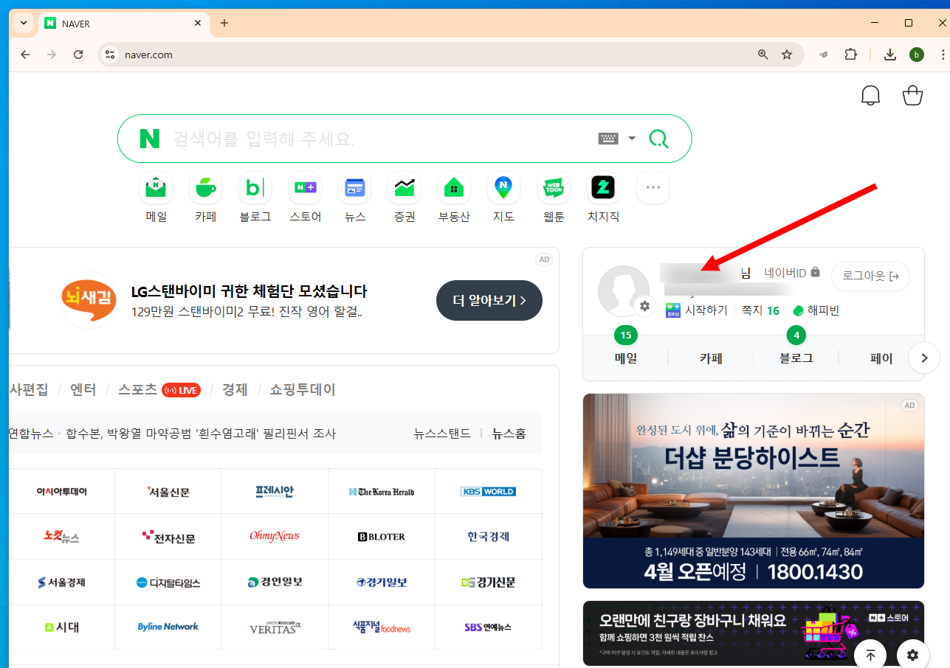950x668 pixels.
Task: Open the BLOTER press logo
Action: coord(382,537)
